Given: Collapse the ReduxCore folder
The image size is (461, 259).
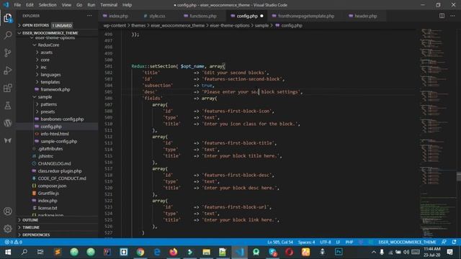Looking at the screenshot, I should coord(48,45).
